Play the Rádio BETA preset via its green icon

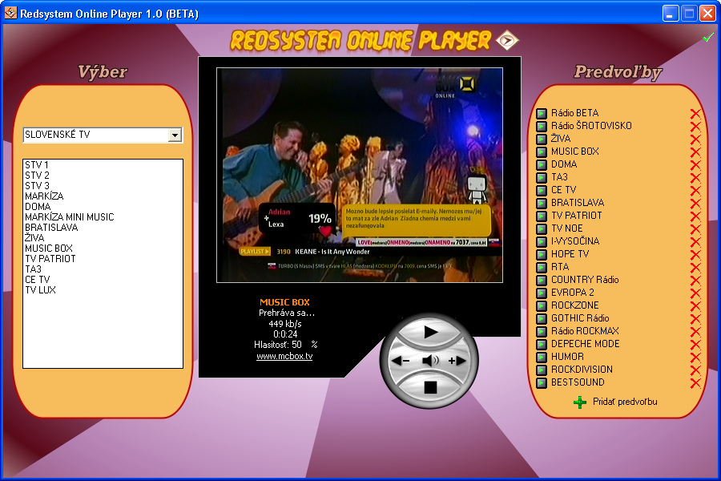(x=542, y=113)
